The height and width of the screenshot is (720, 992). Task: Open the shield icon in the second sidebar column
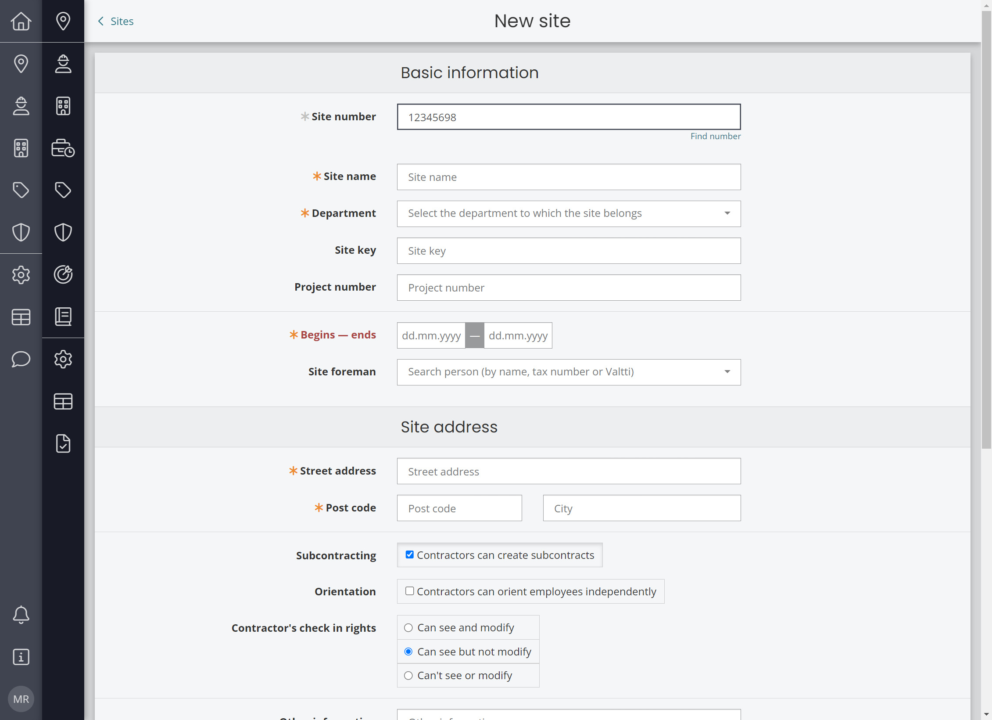click(x=63, y=232)
